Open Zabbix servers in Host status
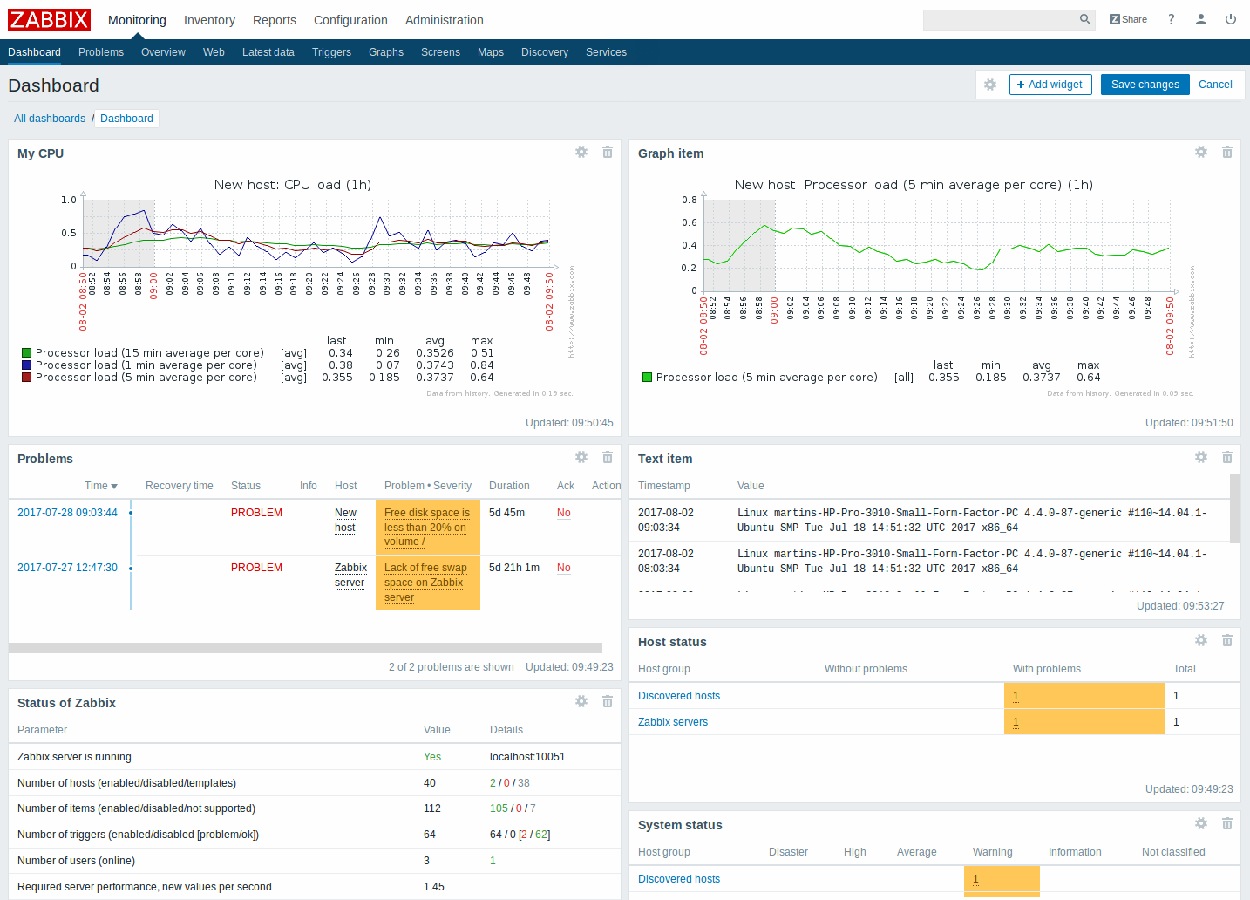1250x900 pixels. [x=673, y=722]
